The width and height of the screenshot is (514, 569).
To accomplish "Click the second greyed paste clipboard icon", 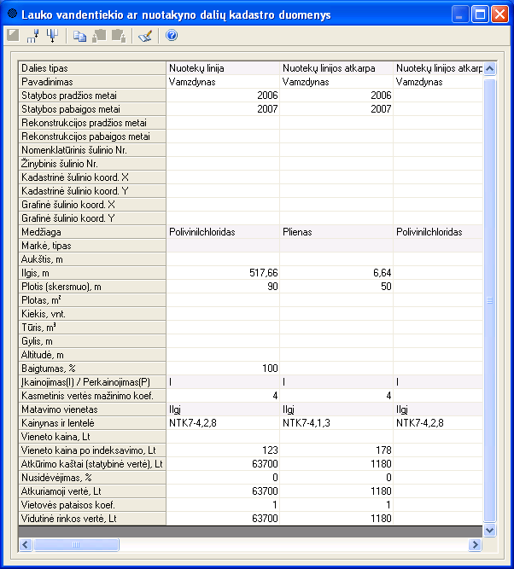I will 119,36.
